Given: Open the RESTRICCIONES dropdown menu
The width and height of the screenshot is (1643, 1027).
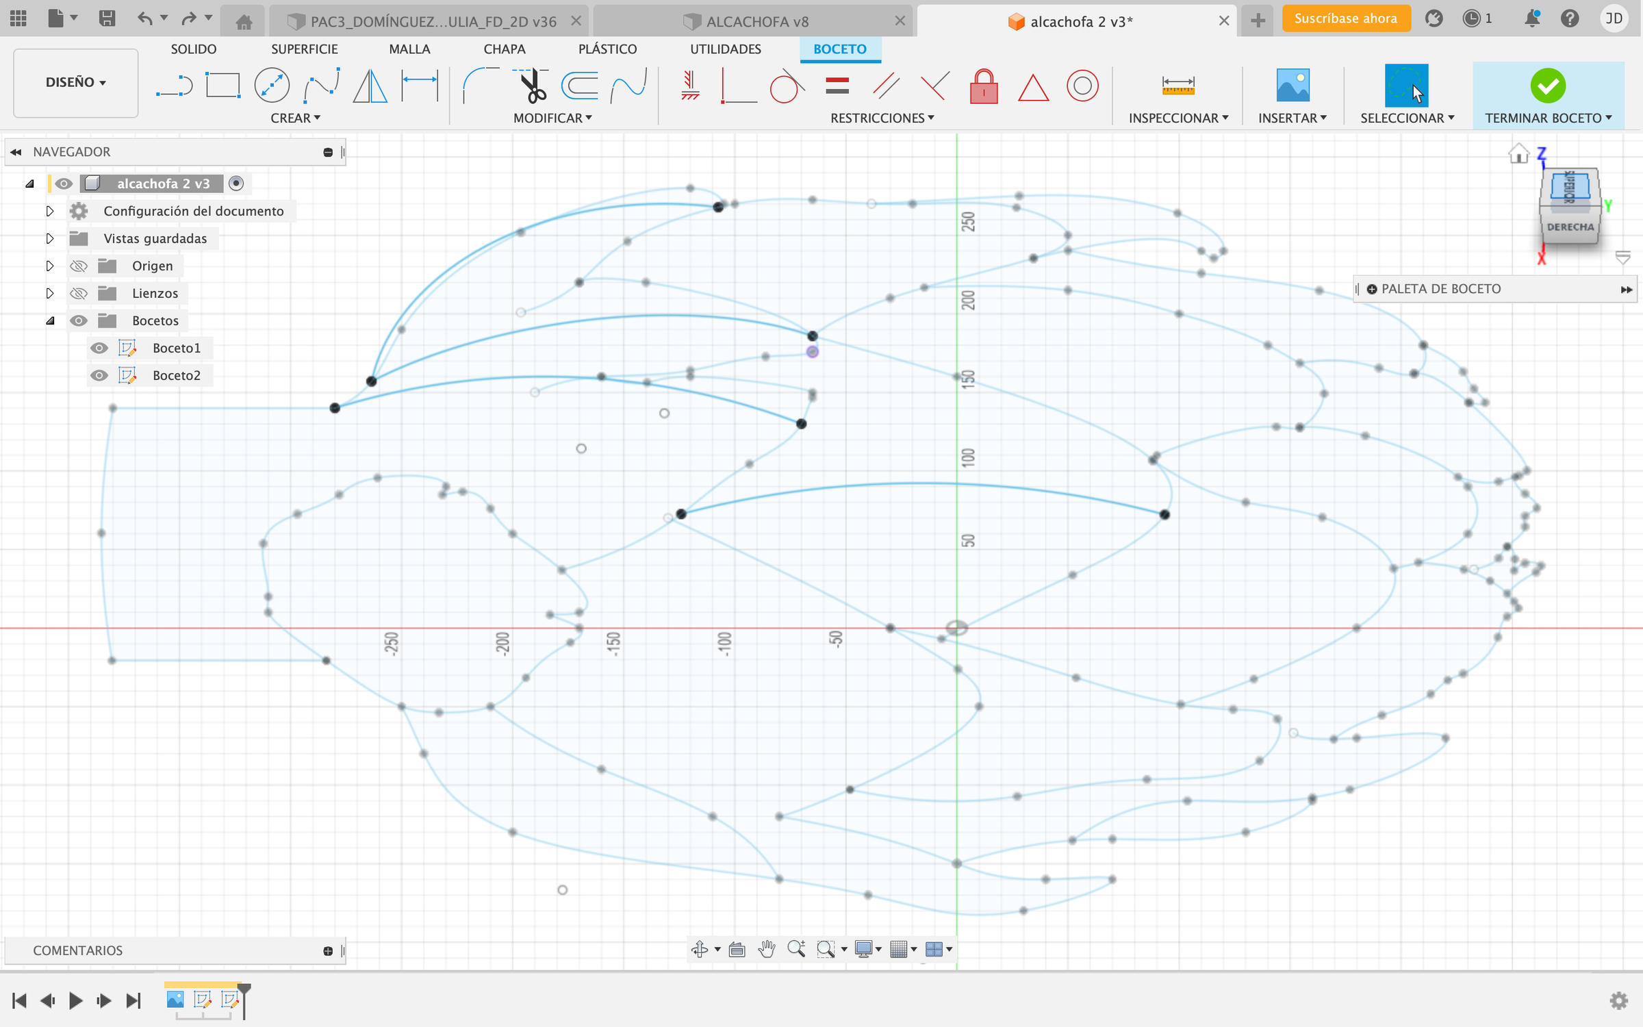Looking at the screenshot, I should click(x=882, y=118).
